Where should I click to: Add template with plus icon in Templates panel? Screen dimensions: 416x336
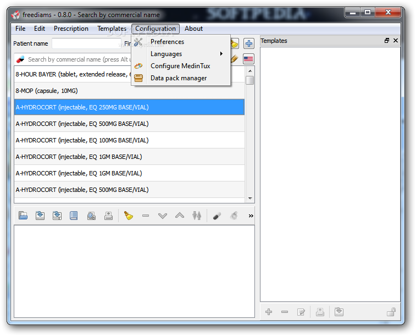point(269,312)
